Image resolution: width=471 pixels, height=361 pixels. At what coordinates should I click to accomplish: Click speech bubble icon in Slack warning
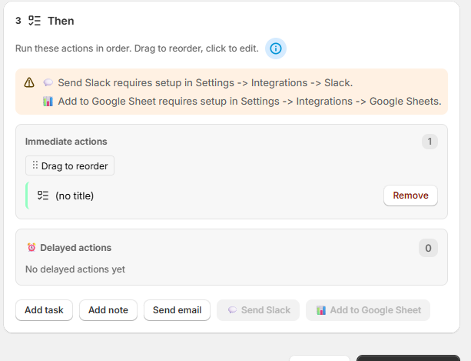point(48,82)
